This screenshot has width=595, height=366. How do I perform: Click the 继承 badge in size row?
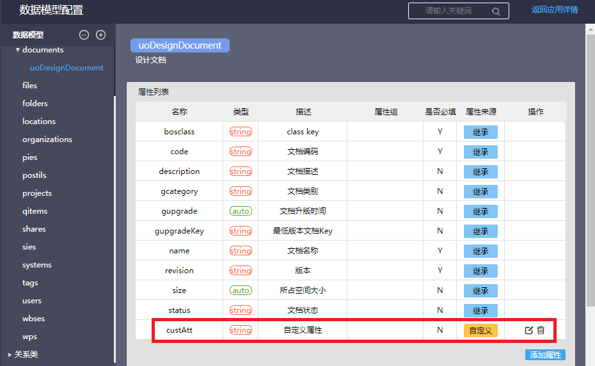click(480, 291)
